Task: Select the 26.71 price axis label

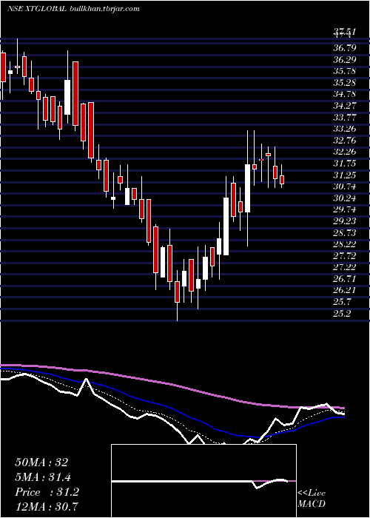Action: point(344,279)
